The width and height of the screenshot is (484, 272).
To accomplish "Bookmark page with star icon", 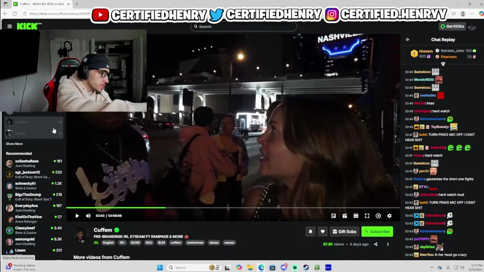I will 453,14.
